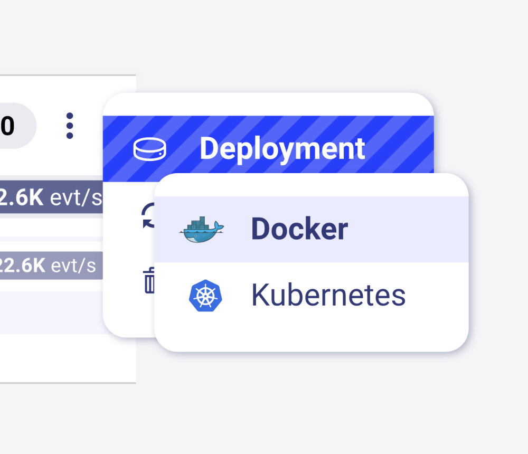The height and width of the screenshot is (454, 528).
Task: Click the Docker logo to deploy with Docker
Action: coord(202,228)
